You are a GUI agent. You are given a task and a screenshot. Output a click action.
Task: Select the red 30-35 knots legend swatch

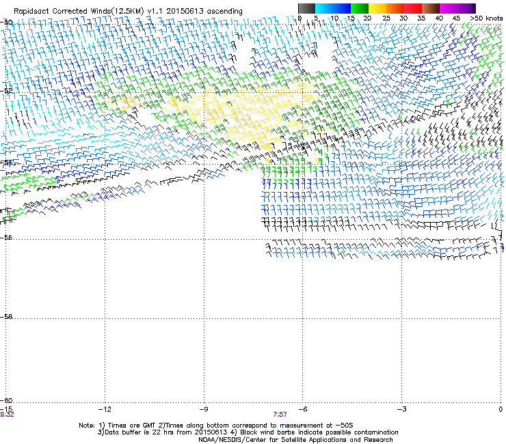pyautogui.click(x=413, y=8)
